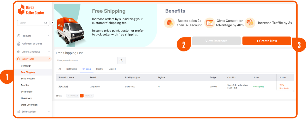Open Seller Voucher in the sidebar

[x=28, y=79]
